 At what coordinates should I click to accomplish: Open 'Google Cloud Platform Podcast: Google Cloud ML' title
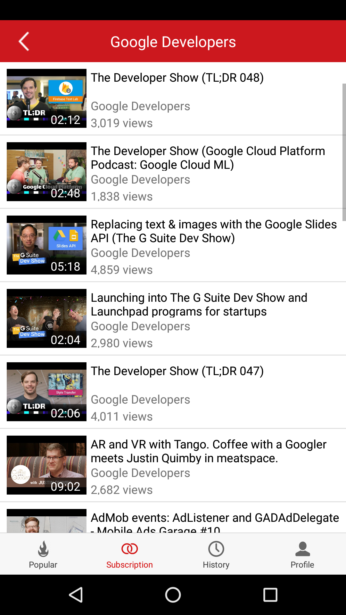(x=208, y=158)
